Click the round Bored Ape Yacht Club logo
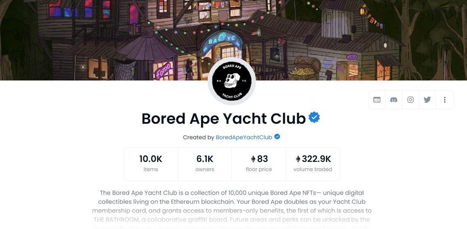 click(232, 81)
